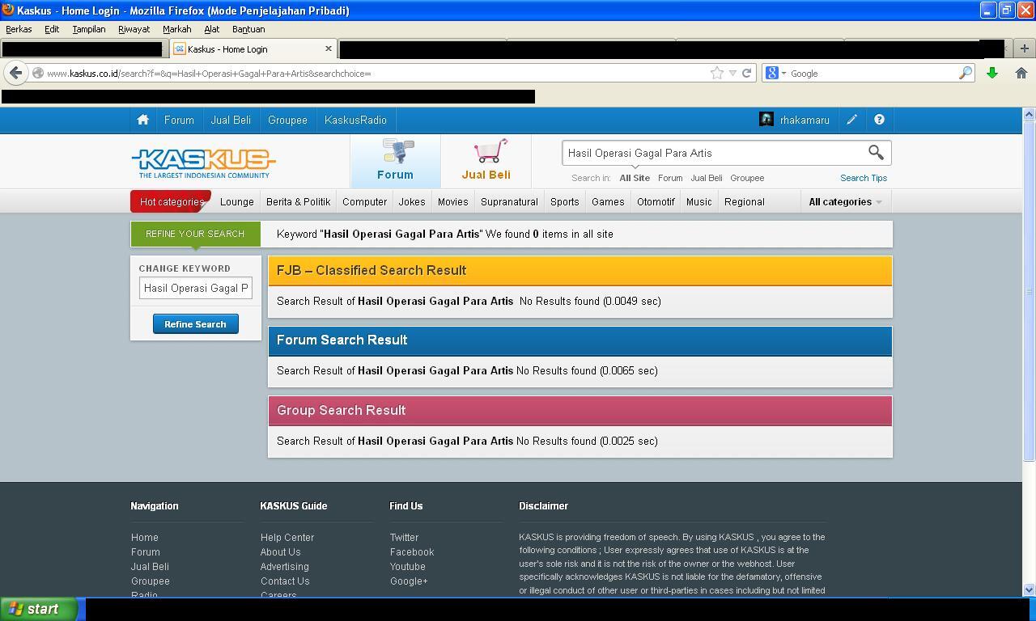Select Jual Beli search scope
This screenshot has height=621, width=1036.
(707, 178)
